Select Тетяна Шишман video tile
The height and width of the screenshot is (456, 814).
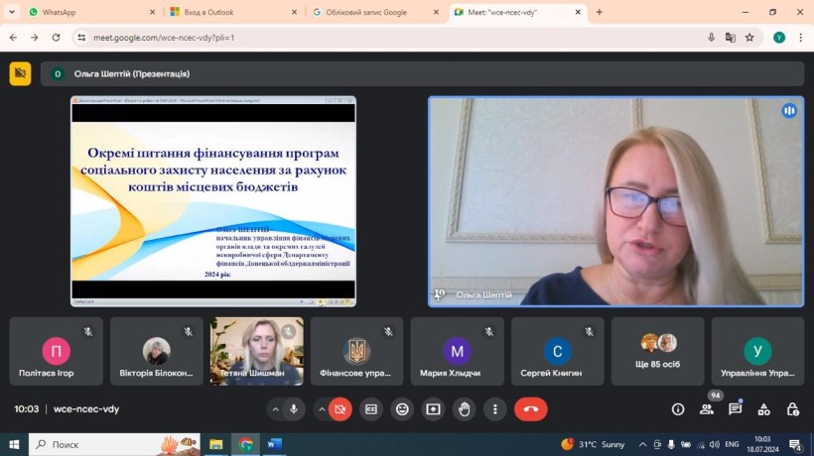point(256,351)
